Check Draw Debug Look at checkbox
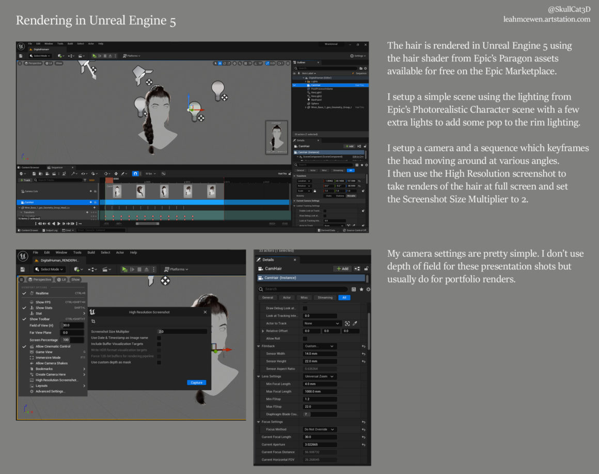Image resolution: width=599 pixels, height=474 pixels. click(x=305, y=308)
